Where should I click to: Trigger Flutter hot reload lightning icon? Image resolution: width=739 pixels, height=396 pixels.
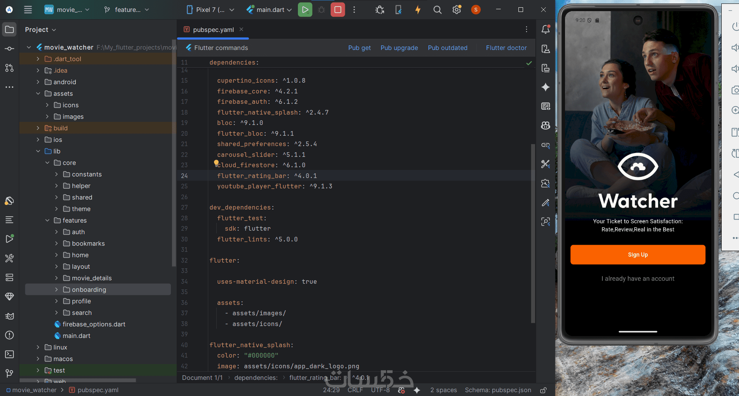click(x=418, y=10)
